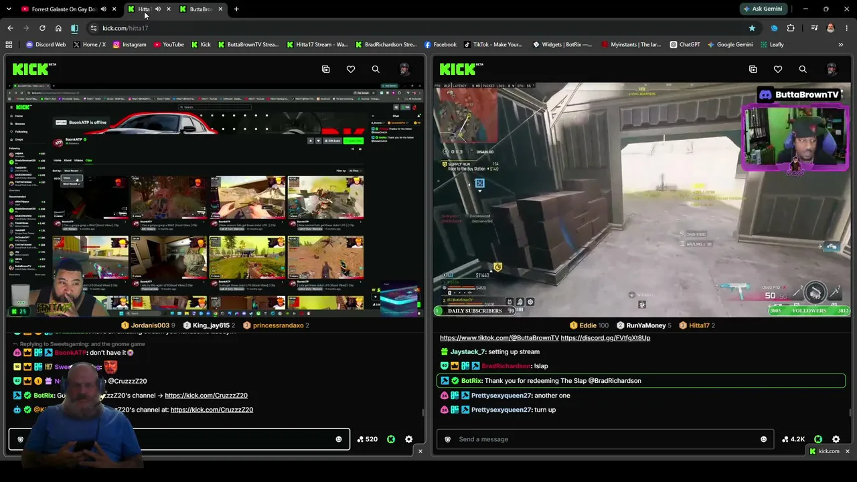Viewport: 857px width, 482px height.
Task: Open the ButtaBrownTV TikTok link in chat
Action: [499, 338]
